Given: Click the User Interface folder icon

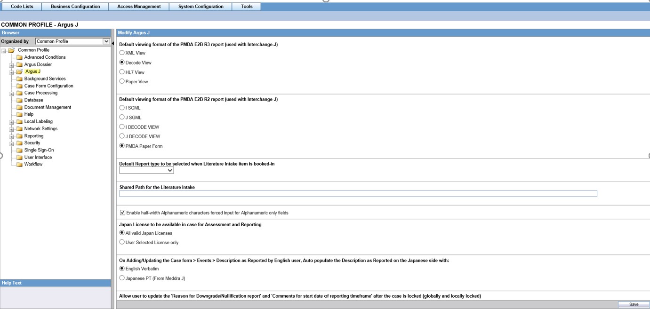Looking at the screenshot, I should pyautogui.click(x=19, y=158).
